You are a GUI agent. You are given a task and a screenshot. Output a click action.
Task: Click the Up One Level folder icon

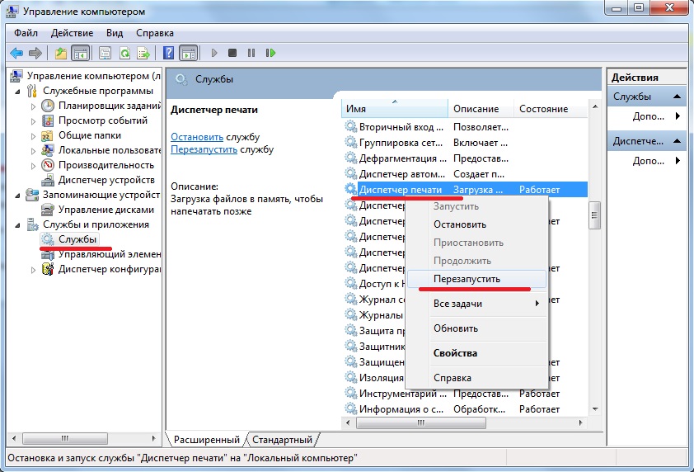click(60, 53)
